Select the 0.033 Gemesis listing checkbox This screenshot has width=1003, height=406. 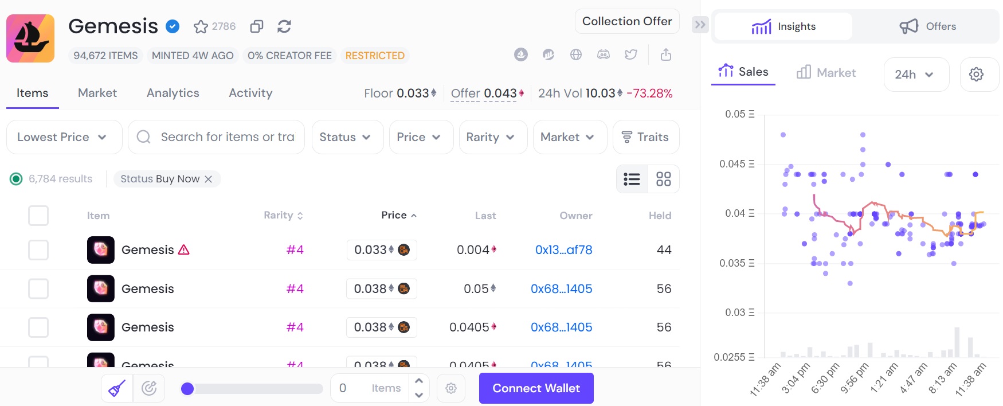click(38, 250)
